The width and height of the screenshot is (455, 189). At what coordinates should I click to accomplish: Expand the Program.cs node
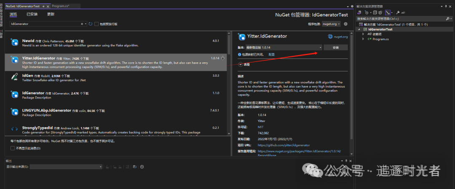click(363, 39)
